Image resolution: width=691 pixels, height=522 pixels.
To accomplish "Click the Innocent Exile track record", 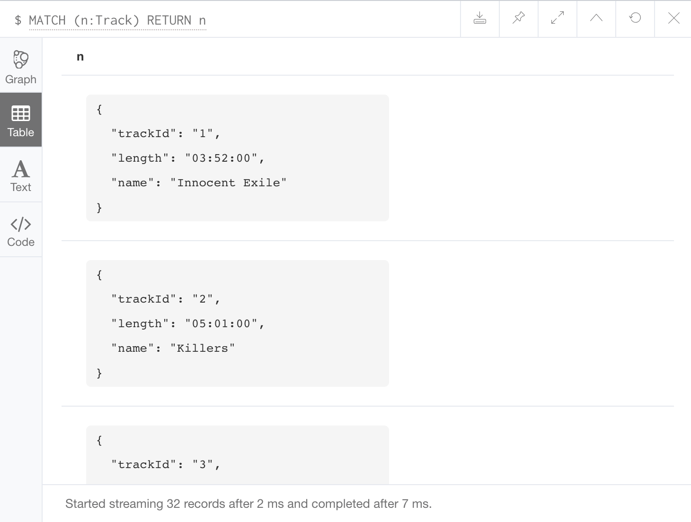I will 237,158.
